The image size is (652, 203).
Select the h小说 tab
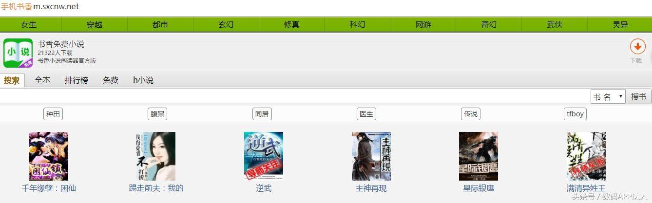coord(143,80)
